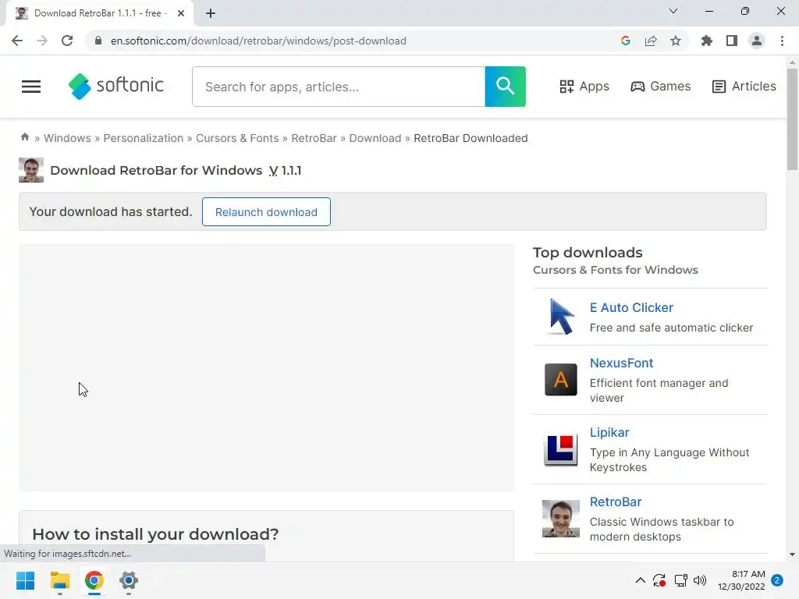
Task: Click the Softonic logo
Action: click(116, 86)
